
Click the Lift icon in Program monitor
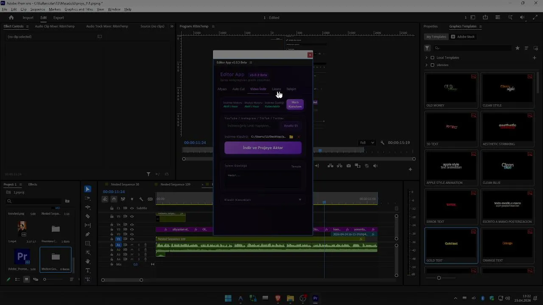tap(330, 166)
